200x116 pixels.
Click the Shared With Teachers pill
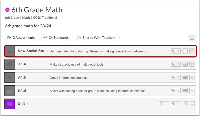pyautogui.click(x=97, y=38)
